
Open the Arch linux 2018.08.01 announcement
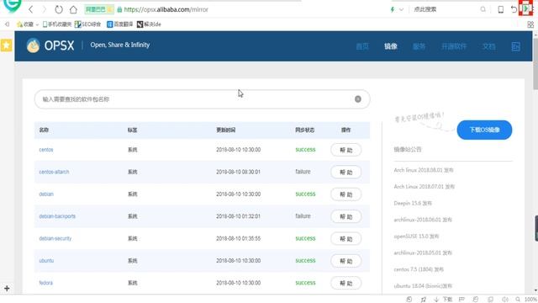[x=424, y=170]
